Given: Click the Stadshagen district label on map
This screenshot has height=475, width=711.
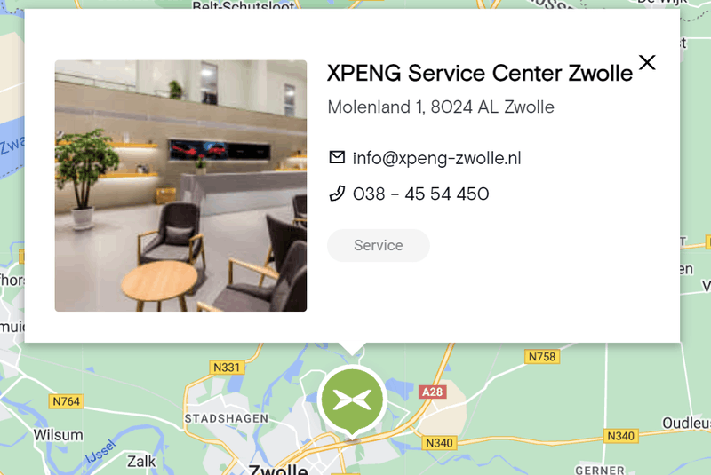Looking at the screenshot, I should 227,418.
